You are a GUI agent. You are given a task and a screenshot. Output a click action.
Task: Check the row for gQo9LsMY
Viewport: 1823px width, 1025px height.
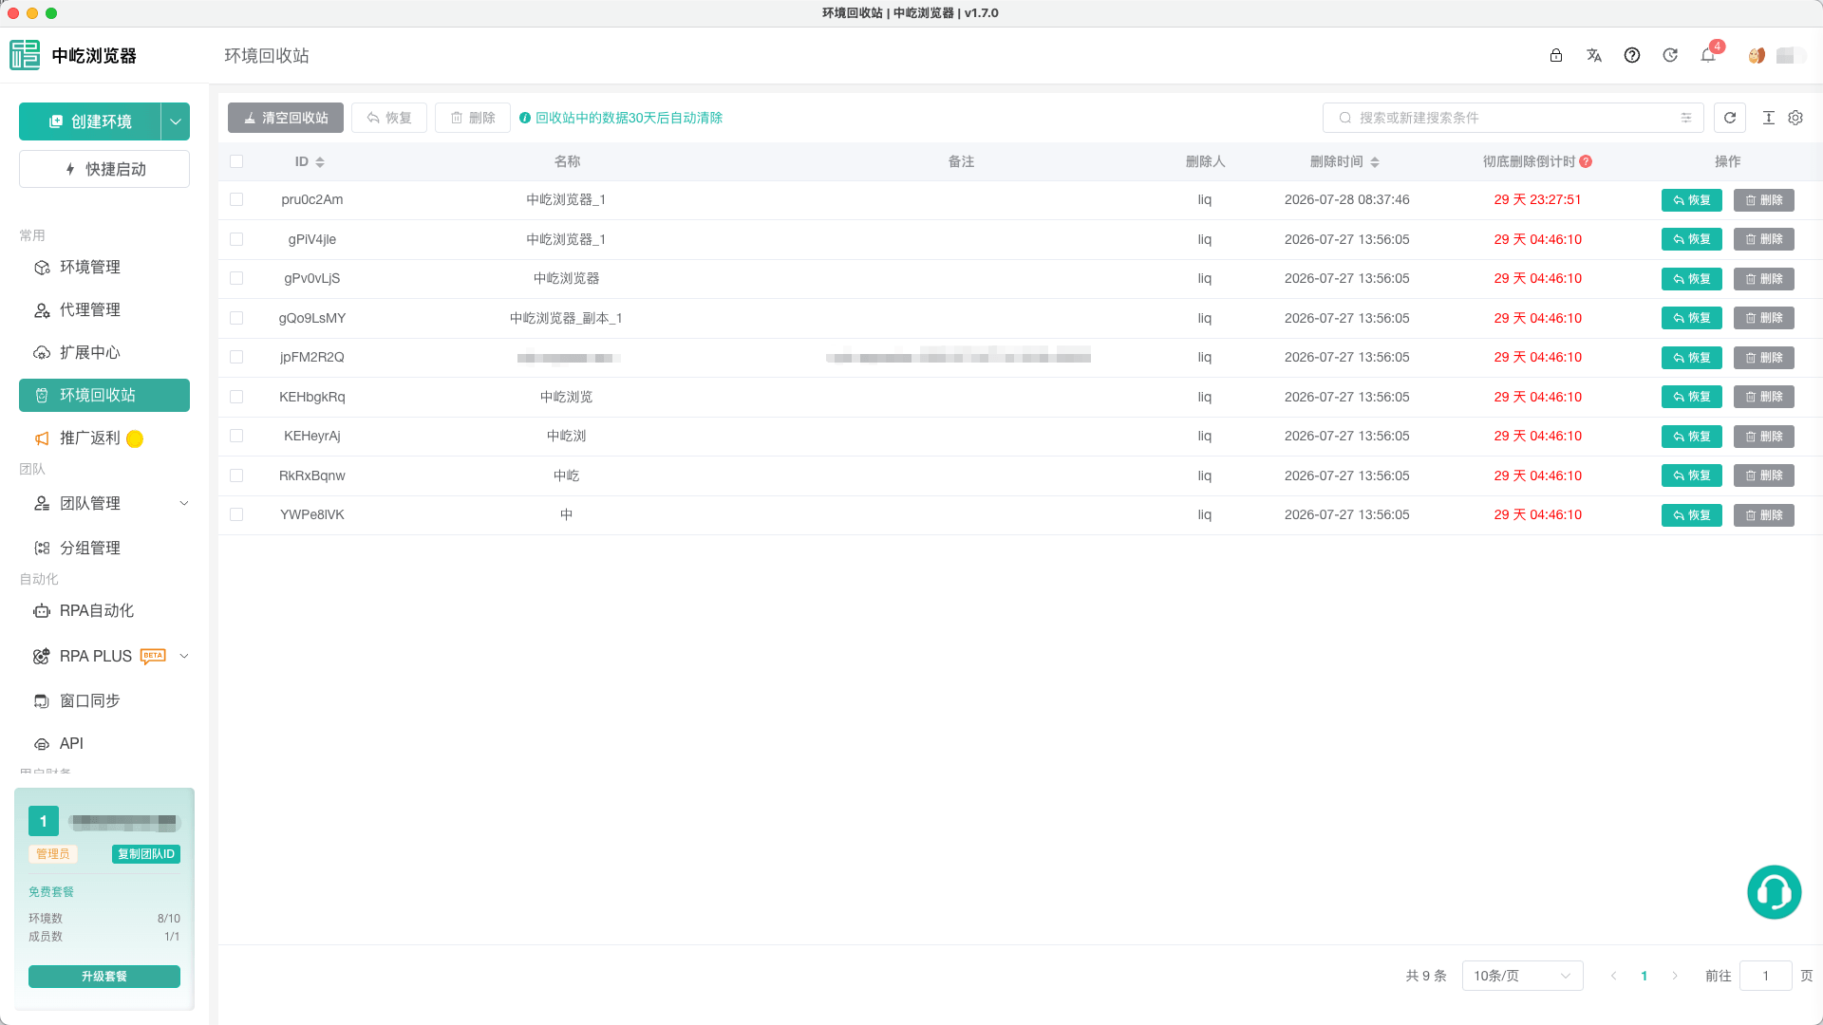tap(236, 318)
